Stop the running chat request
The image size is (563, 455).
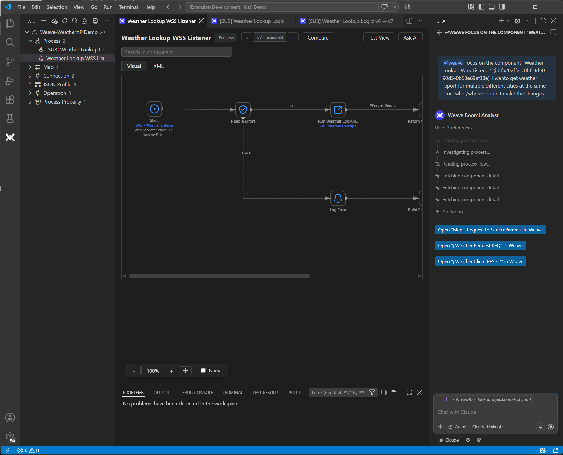pyautogui.click(x=551, y=427)
